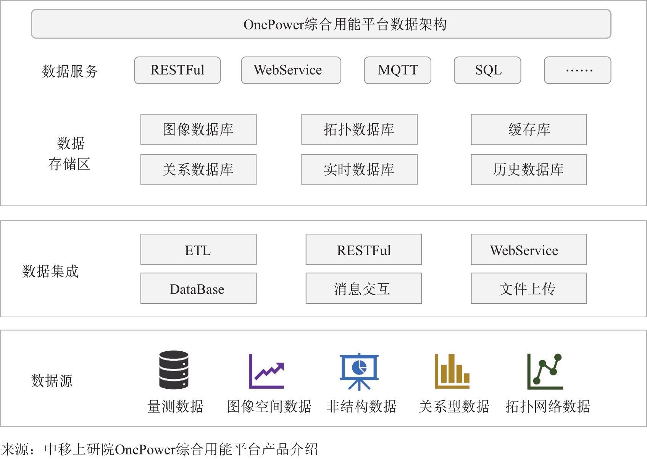Click the OnePower综合用能平台数据架构 title bar

[x=321, y=24]
